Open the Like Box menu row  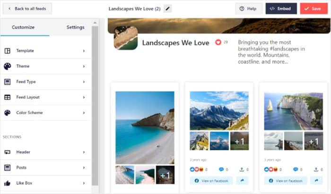point(45,183)
